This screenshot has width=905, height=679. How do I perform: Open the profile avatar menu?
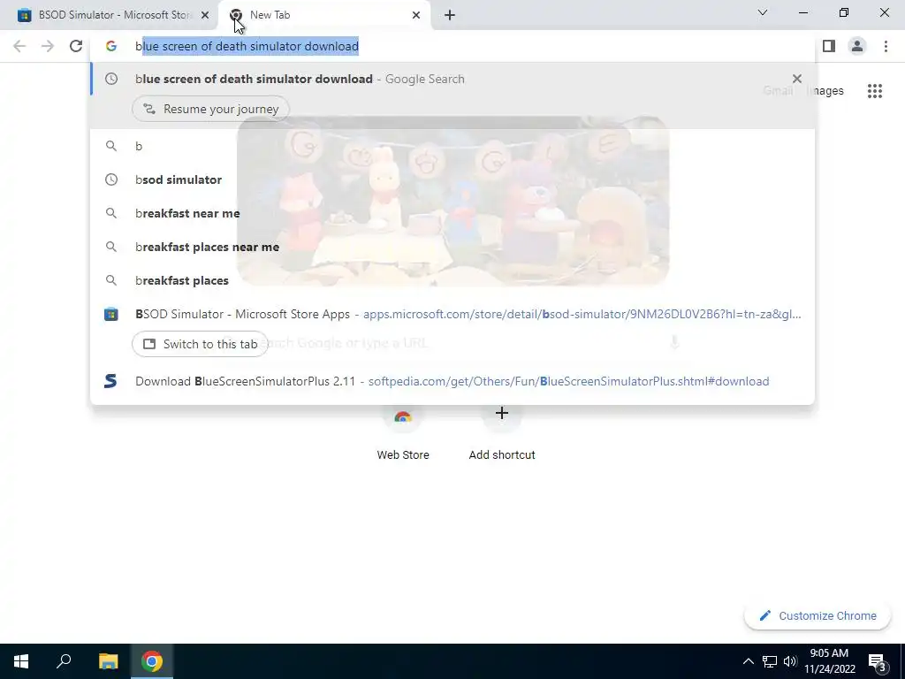coord(857,46)
